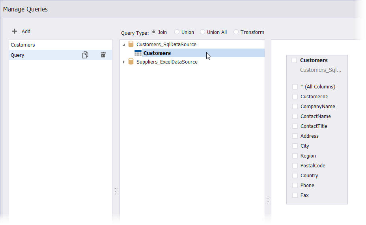Viewport: 366px width, 225px height.
Task: Collapse the Customers_SqlDataSource tree node
Action: coord(124,45)
